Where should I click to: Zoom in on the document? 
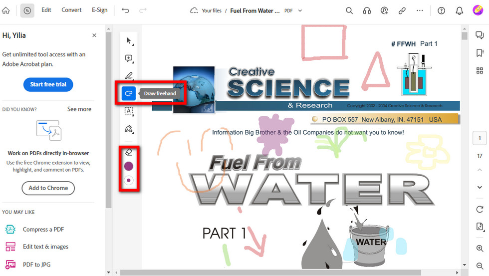pos(480,248)
